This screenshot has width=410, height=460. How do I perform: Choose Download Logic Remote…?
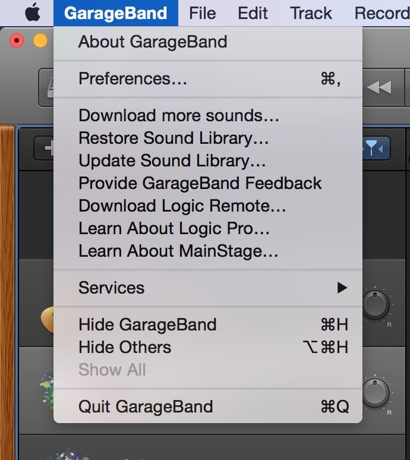pos(208,206)
